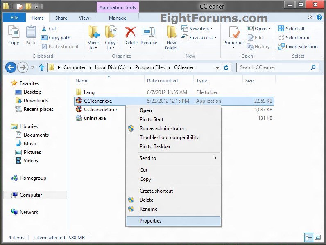Viewport: 326px width, 245px height.
Task: Switch to Large icons view in status bar
Action: point(318,237)
